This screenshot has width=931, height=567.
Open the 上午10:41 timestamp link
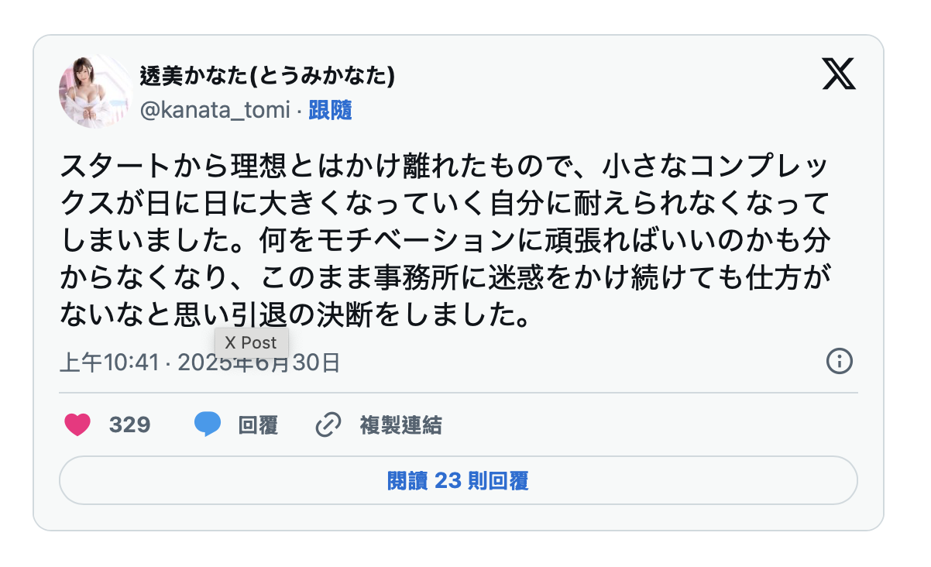[x=109, y=363]
